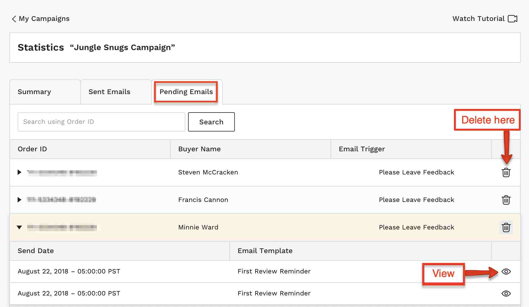Expand Steven McCracken's order row
The image size is (529, 307).
(x=19, y=172)
